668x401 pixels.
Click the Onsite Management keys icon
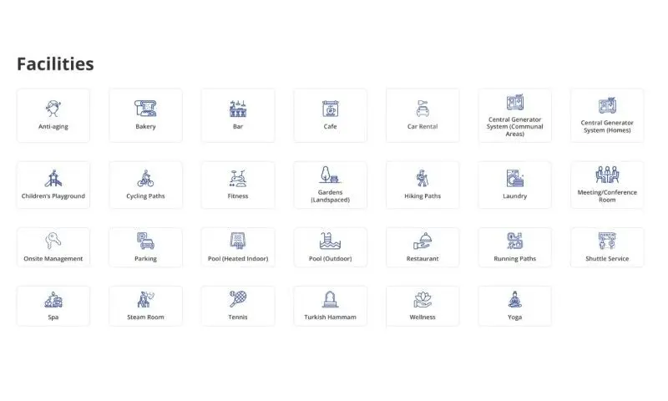pyautogui.click(x=53, y=241)
